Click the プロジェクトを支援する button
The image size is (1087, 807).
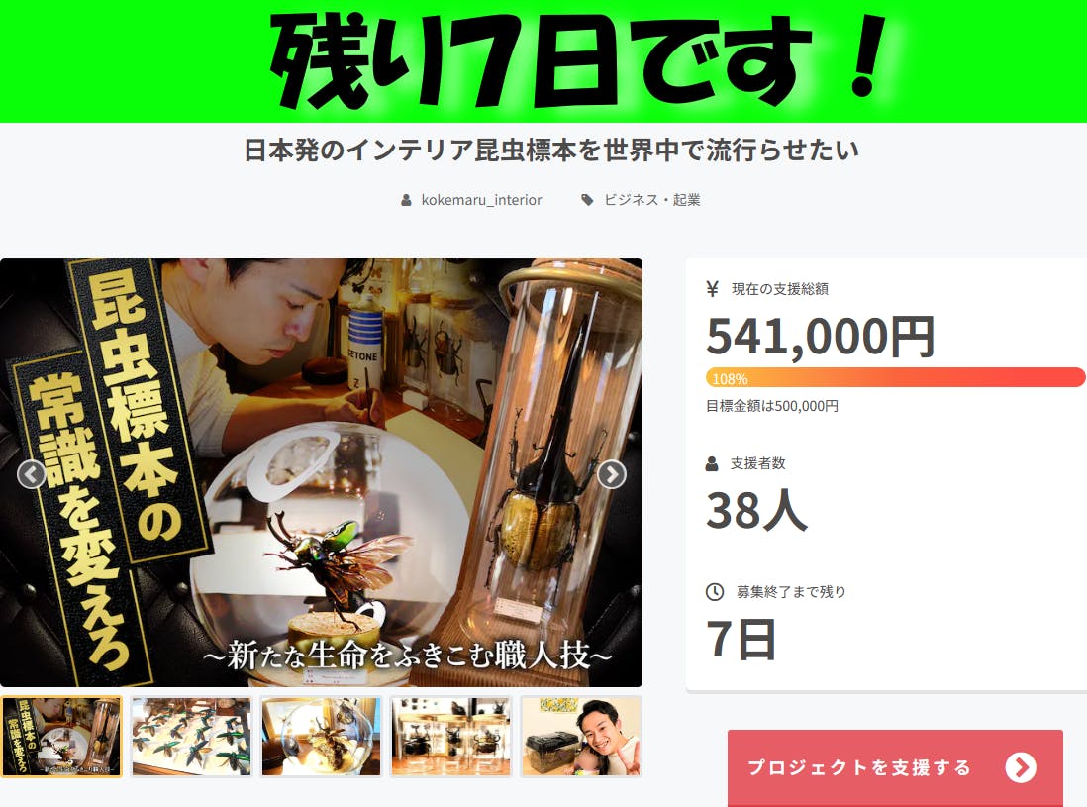[x=895, y=767]
